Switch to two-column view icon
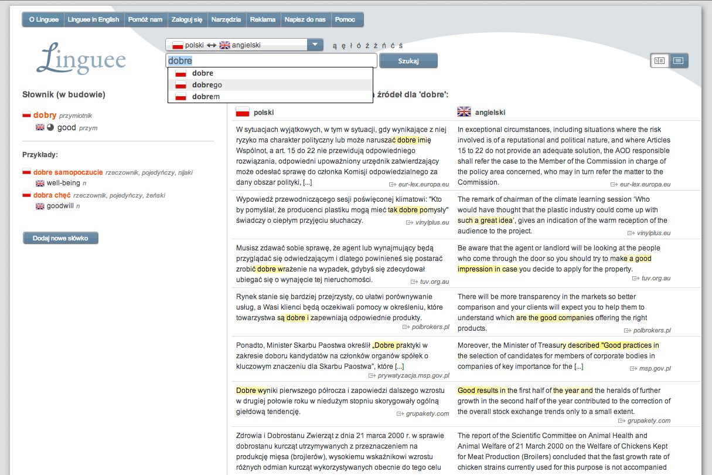Screen dimensions: 712x475 click(660, 60)
